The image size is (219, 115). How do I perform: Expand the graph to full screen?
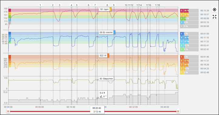click(214, 17)
